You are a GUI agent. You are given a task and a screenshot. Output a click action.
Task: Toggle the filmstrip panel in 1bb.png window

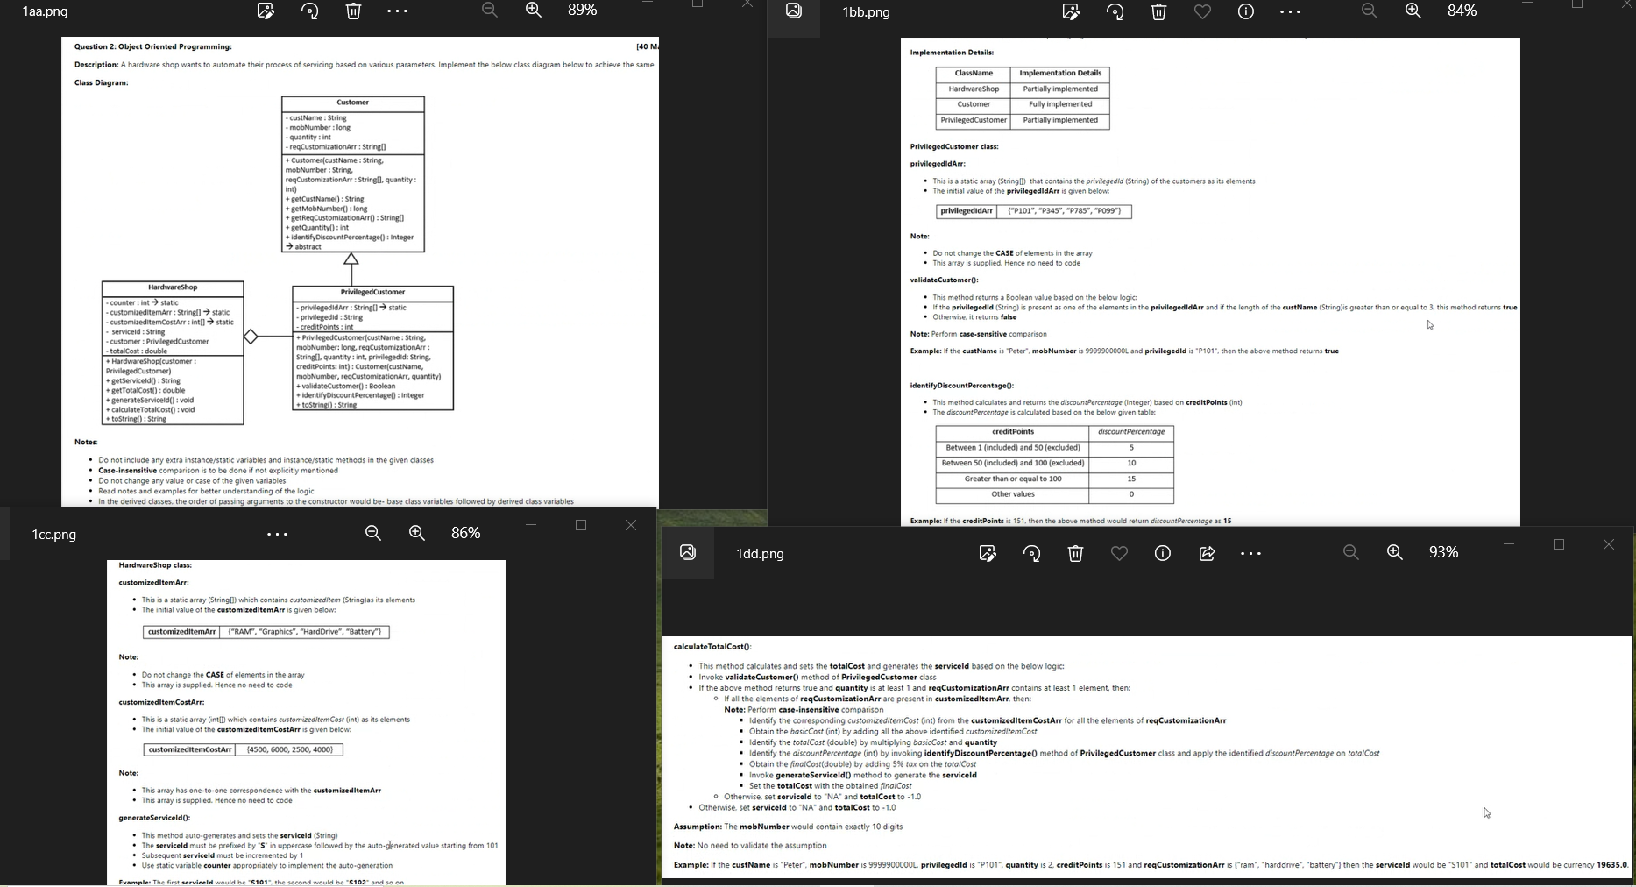(x=793, y=11)
